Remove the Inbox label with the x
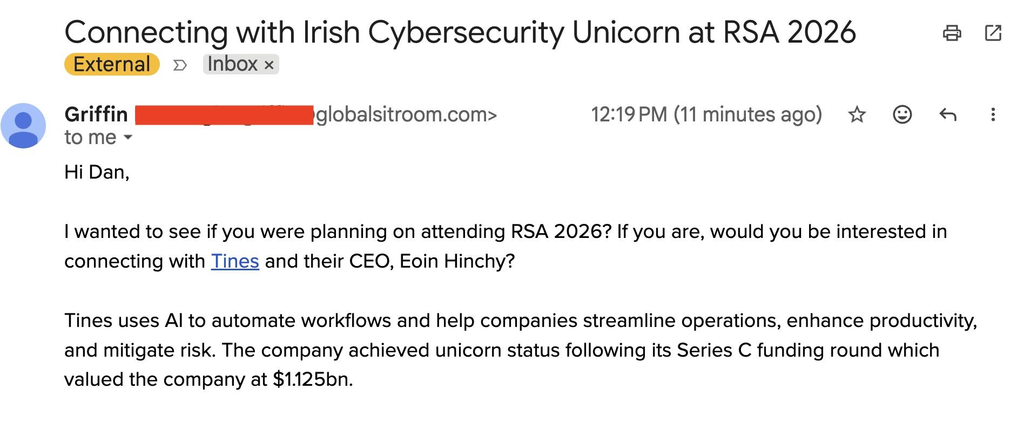Image resolution: width=1024 pixels, height=423 pixels. point(269,64)
